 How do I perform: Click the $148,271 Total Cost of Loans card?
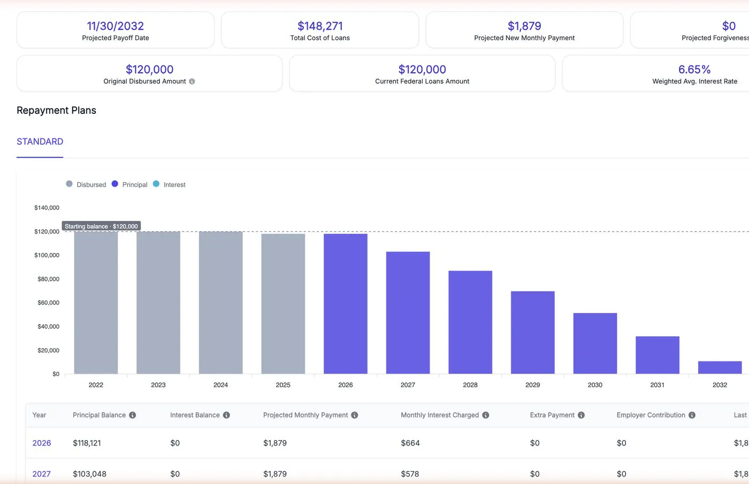coord(320,30)
